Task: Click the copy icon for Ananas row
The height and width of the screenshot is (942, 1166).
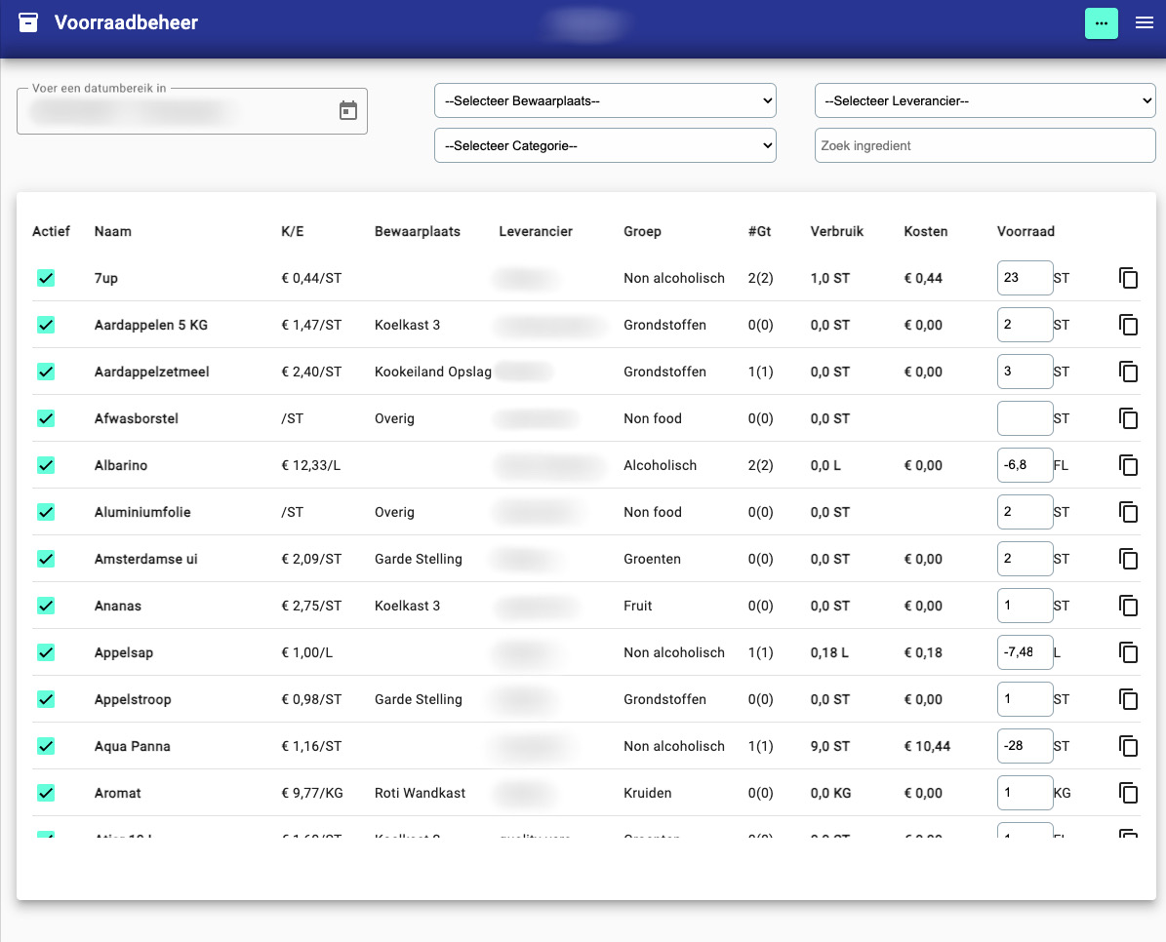Action: (1128, 606)
